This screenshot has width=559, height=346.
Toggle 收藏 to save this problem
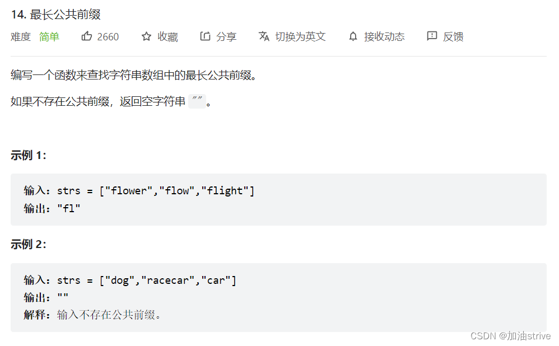tap(168, 36)
